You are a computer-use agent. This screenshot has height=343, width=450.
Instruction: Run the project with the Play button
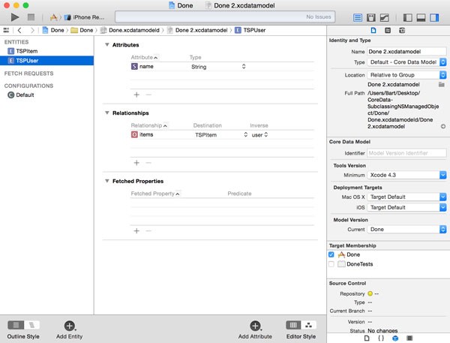[x=15, y=17]
